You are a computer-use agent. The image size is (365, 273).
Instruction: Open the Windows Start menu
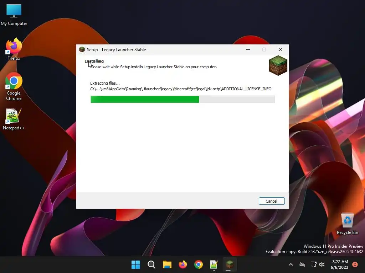[x=135, y=264]
